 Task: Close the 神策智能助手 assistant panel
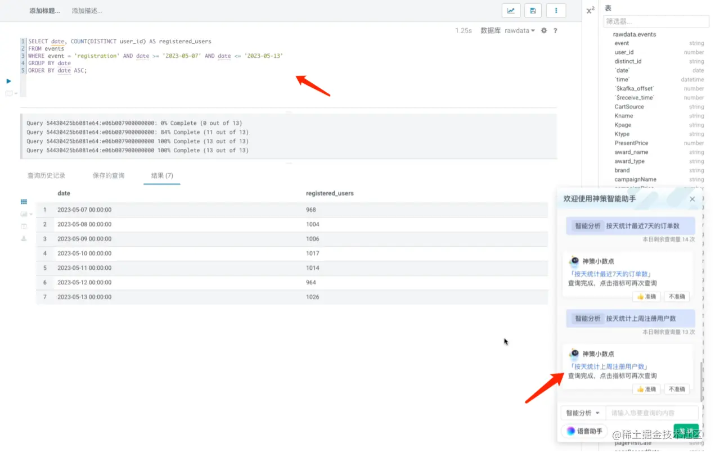[x=692, y=199]
